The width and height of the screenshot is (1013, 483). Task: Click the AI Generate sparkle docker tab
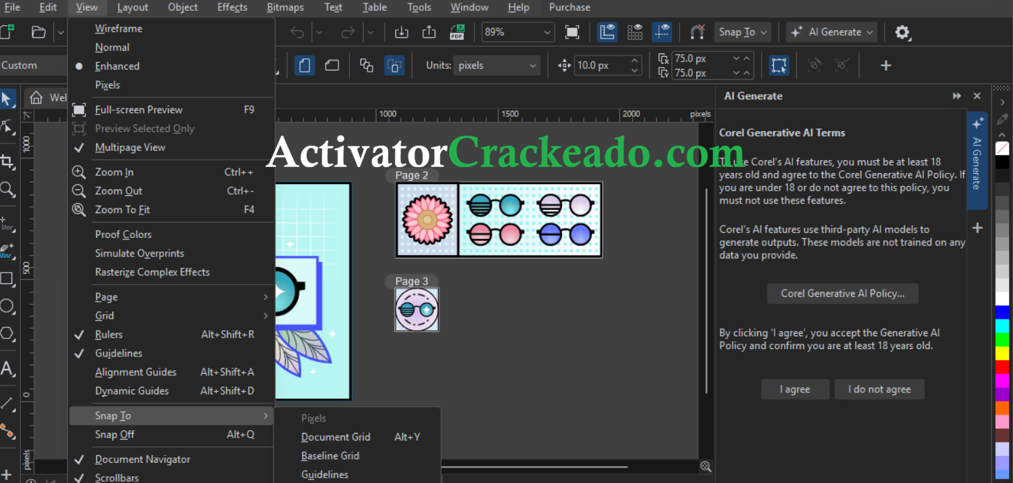[x=976, y=160]
